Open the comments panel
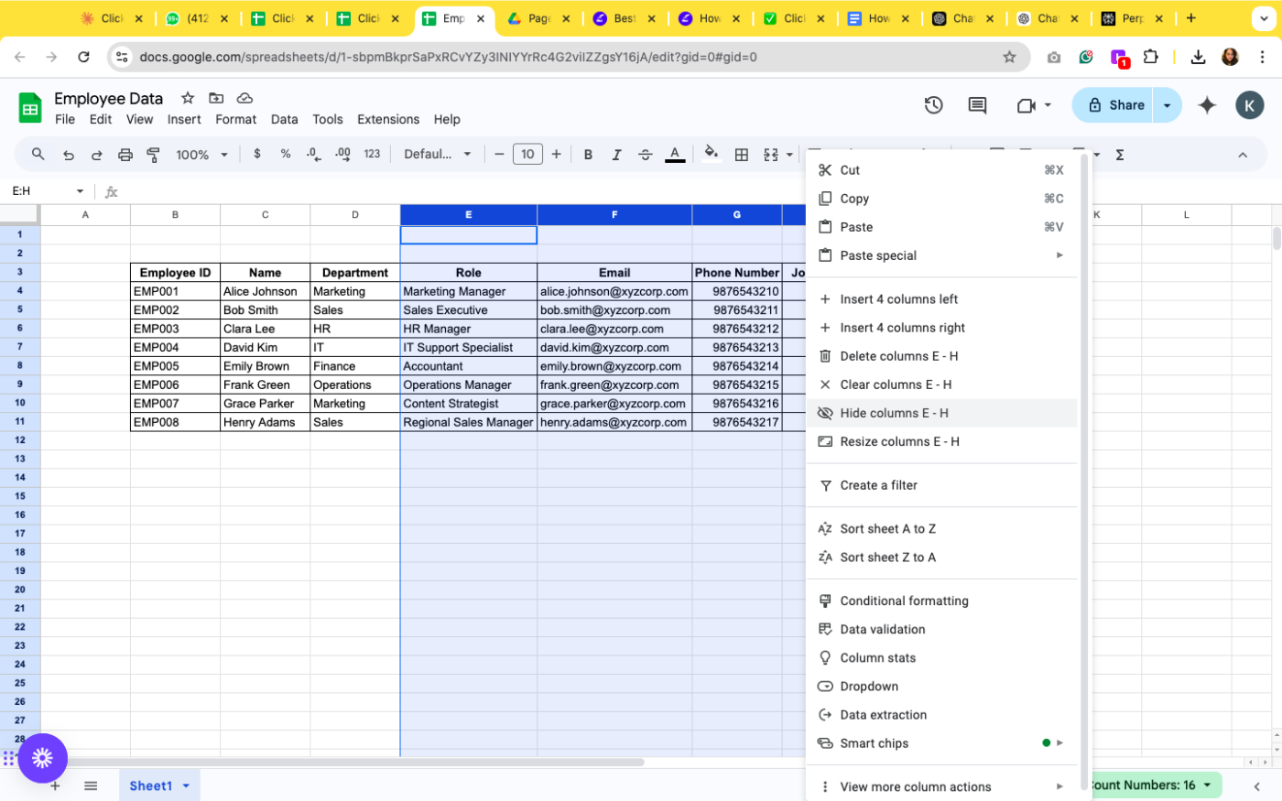This screenshot has width=1282, height=801. tap(976, 105)
